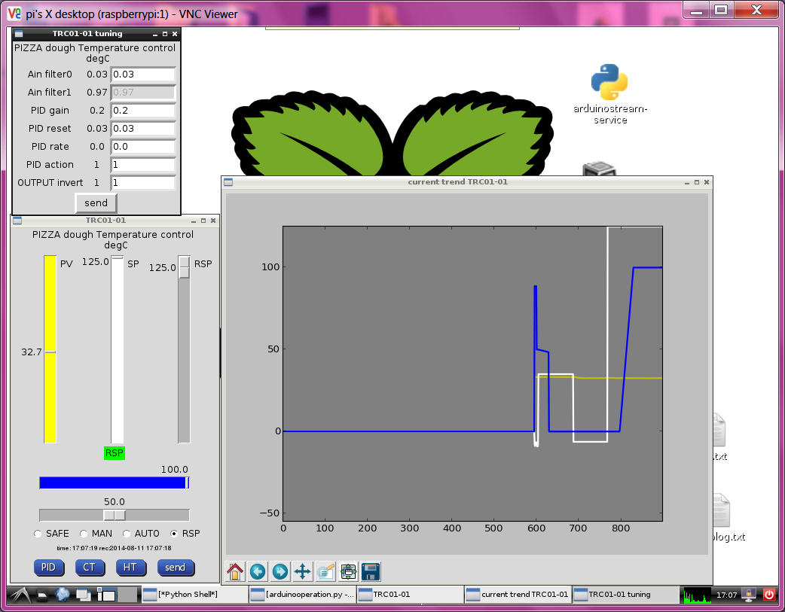
Task: Save the trend figure with floppy icon
Action: point(370,571)
